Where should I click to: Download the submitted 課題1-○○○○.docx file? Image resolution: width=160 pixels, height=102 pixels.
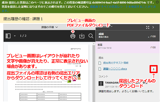click(x=154, y=69)
